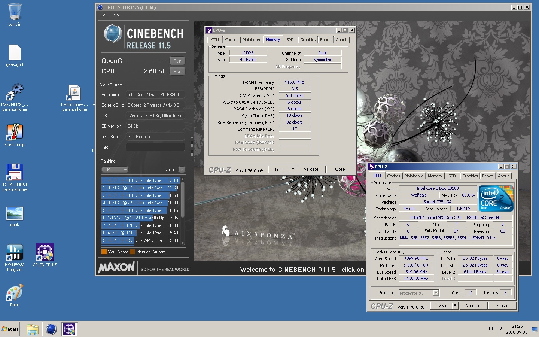Expand Tools dropdown arrow in Memory CPU-Z
The width and height of the screenshot is (539, 337).
(293, 170)
